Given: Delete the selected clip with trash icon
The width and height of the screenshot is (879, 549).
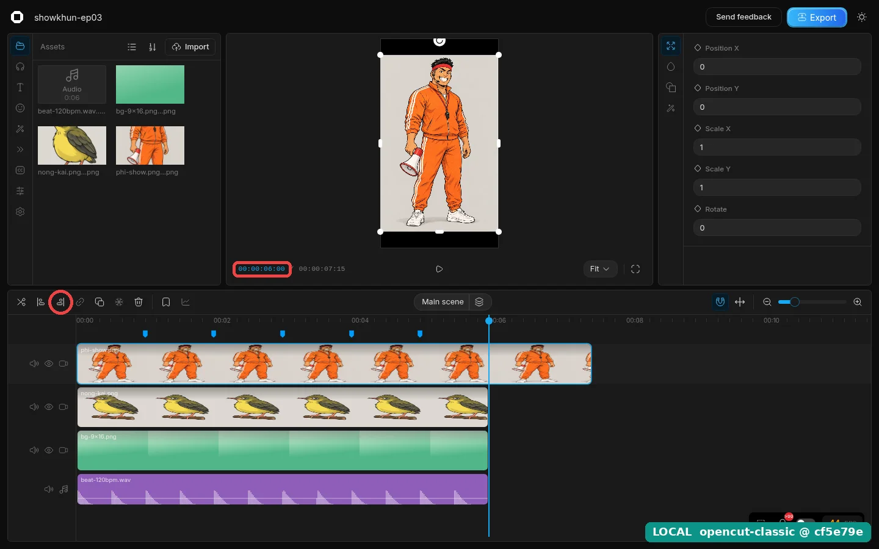Looking at the screenshot, I should (x=139, y=302).
